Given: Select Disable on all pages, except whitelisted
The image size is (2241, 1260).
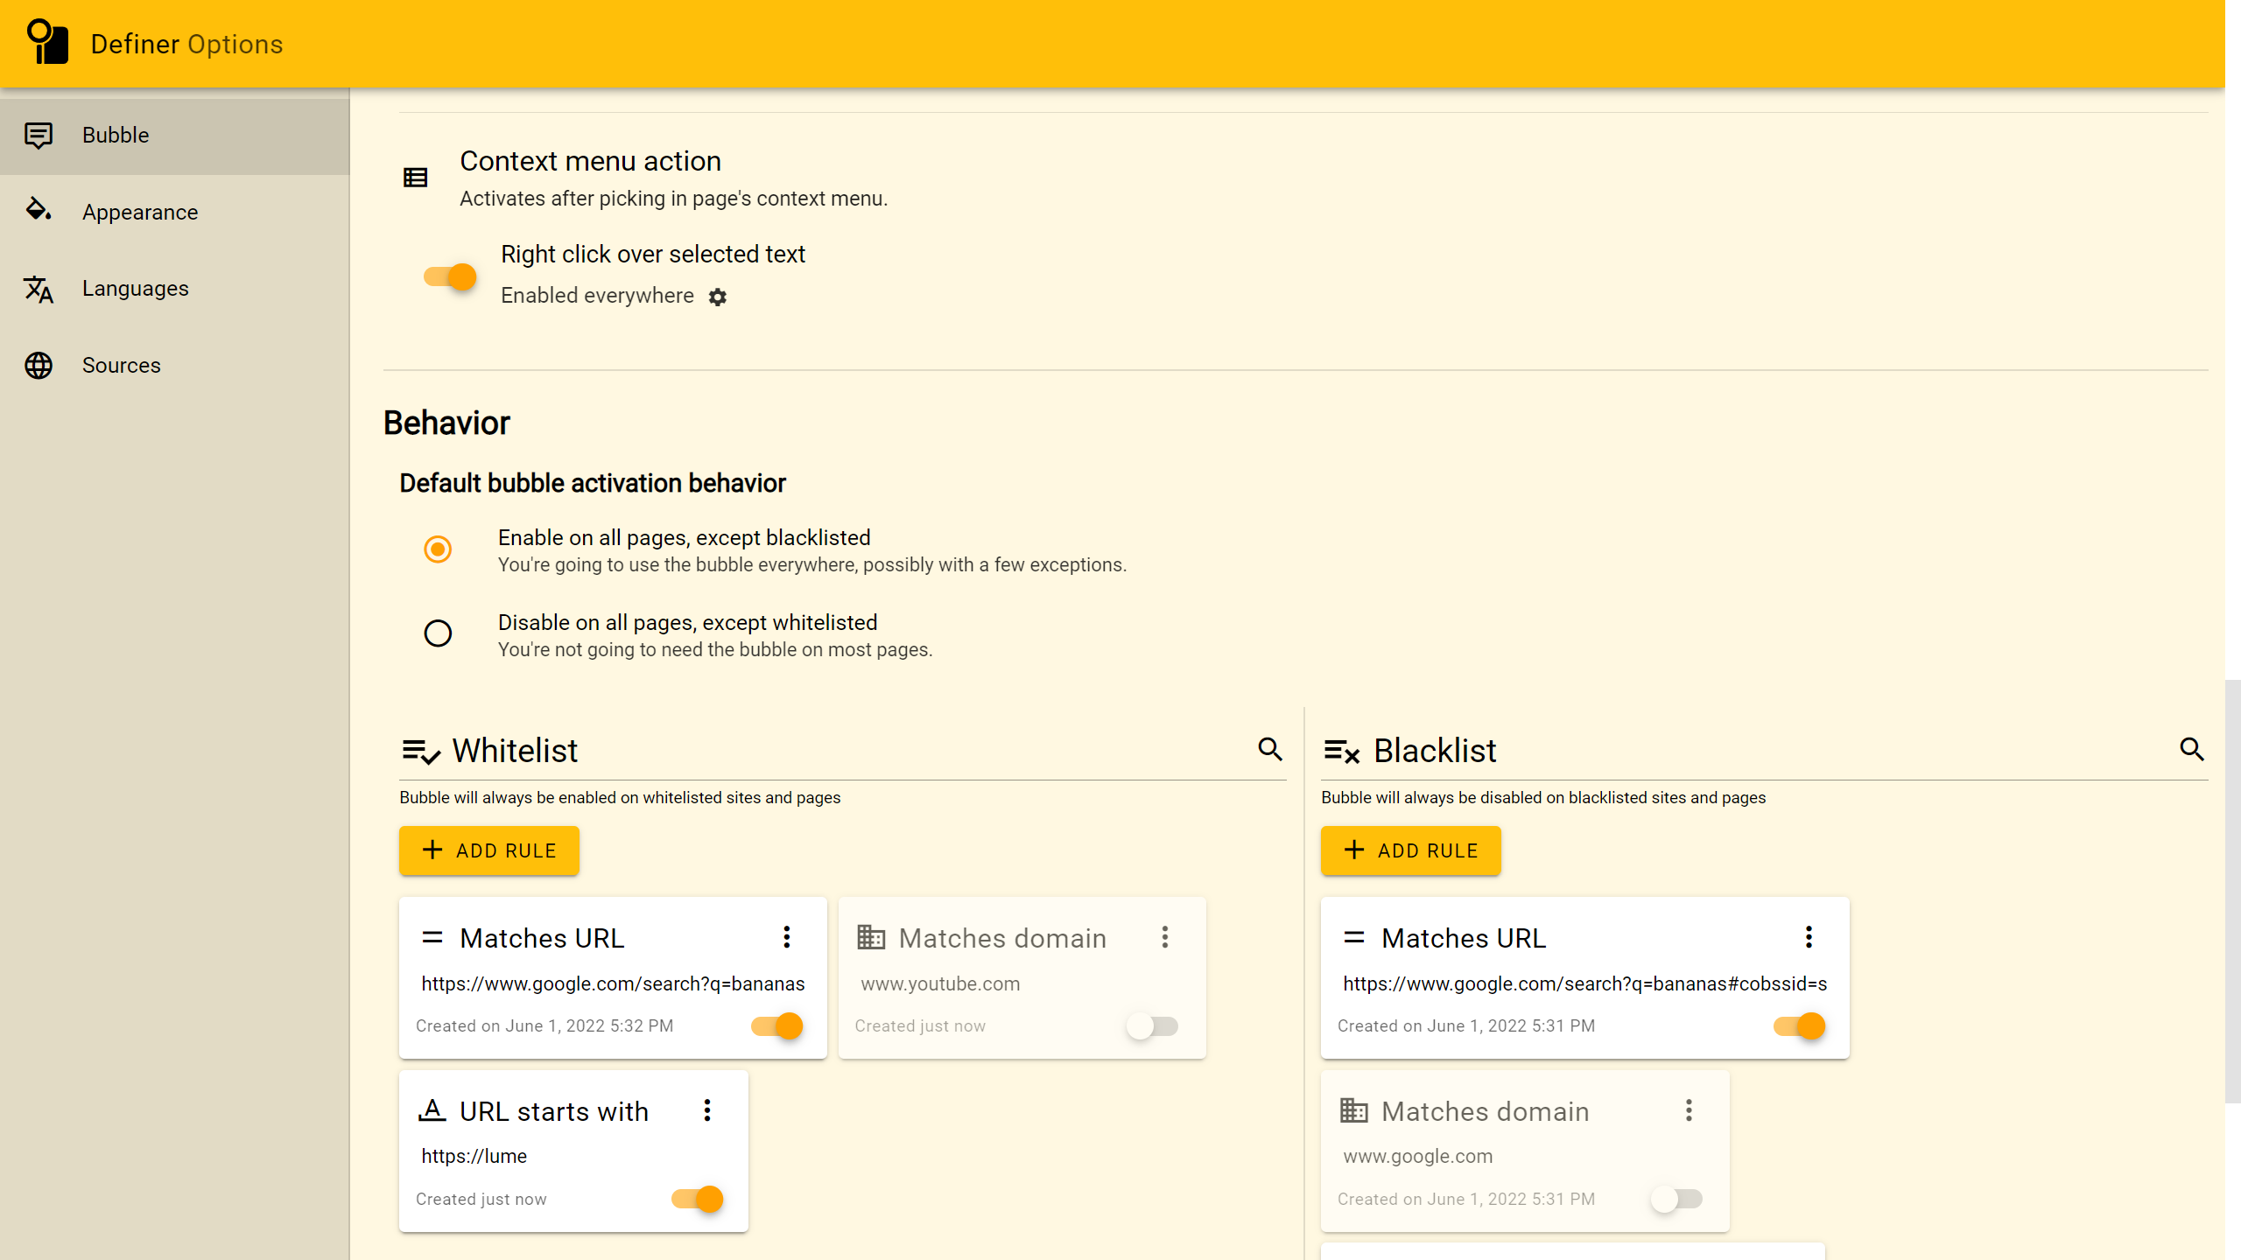Looking at the screenshot, I should coord(438,633).
